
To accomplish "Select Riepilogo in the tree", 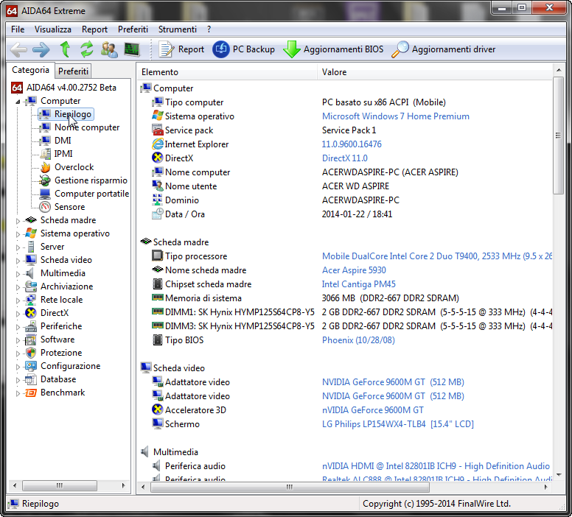I will (x=66, y=114).
